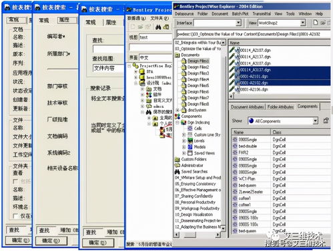Image resolution: width=333 pixels, height=251 pixels.
Task: Open the Batch Plot menu
Action: pyautogui.click(x=240, y=14)
